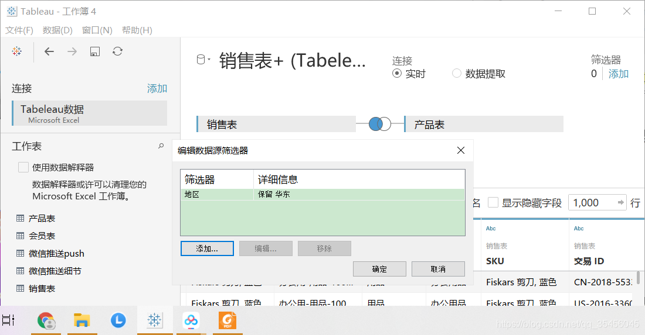Click the join Venn diagram icon
This screenshot has height=335, width=645.
point(380,124)
